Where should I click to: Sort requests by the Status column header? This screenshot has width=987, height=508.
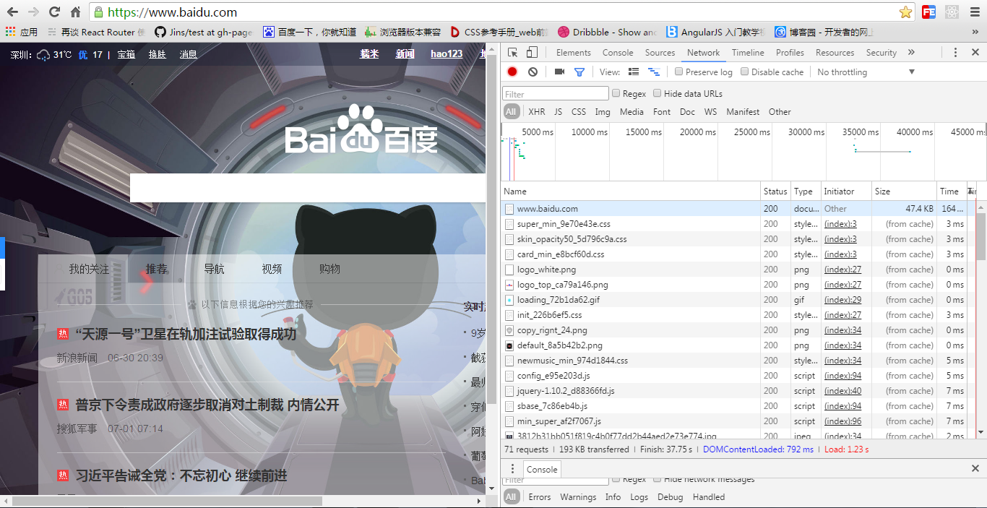(x=775, y=191)
